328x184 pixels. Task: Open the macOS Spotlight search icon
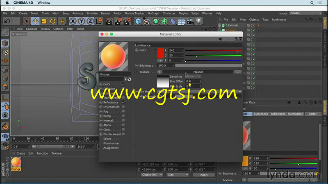tap(312, 3)
